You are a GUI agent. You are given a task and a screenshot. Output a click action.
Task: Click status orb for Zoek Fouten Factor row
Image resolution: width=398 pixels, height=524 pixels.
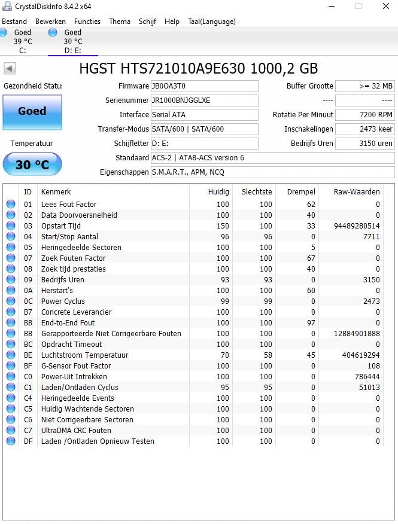tap(11, 258)
